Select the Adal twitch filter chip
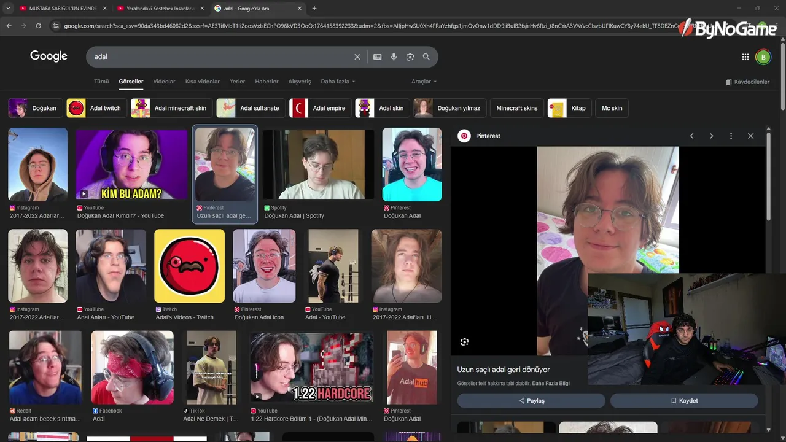786x442 pixels. pos(96,108)
